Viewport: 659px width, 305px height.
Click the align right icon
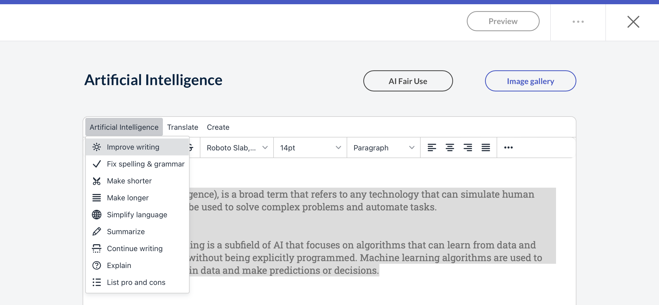tap(468, 147)
